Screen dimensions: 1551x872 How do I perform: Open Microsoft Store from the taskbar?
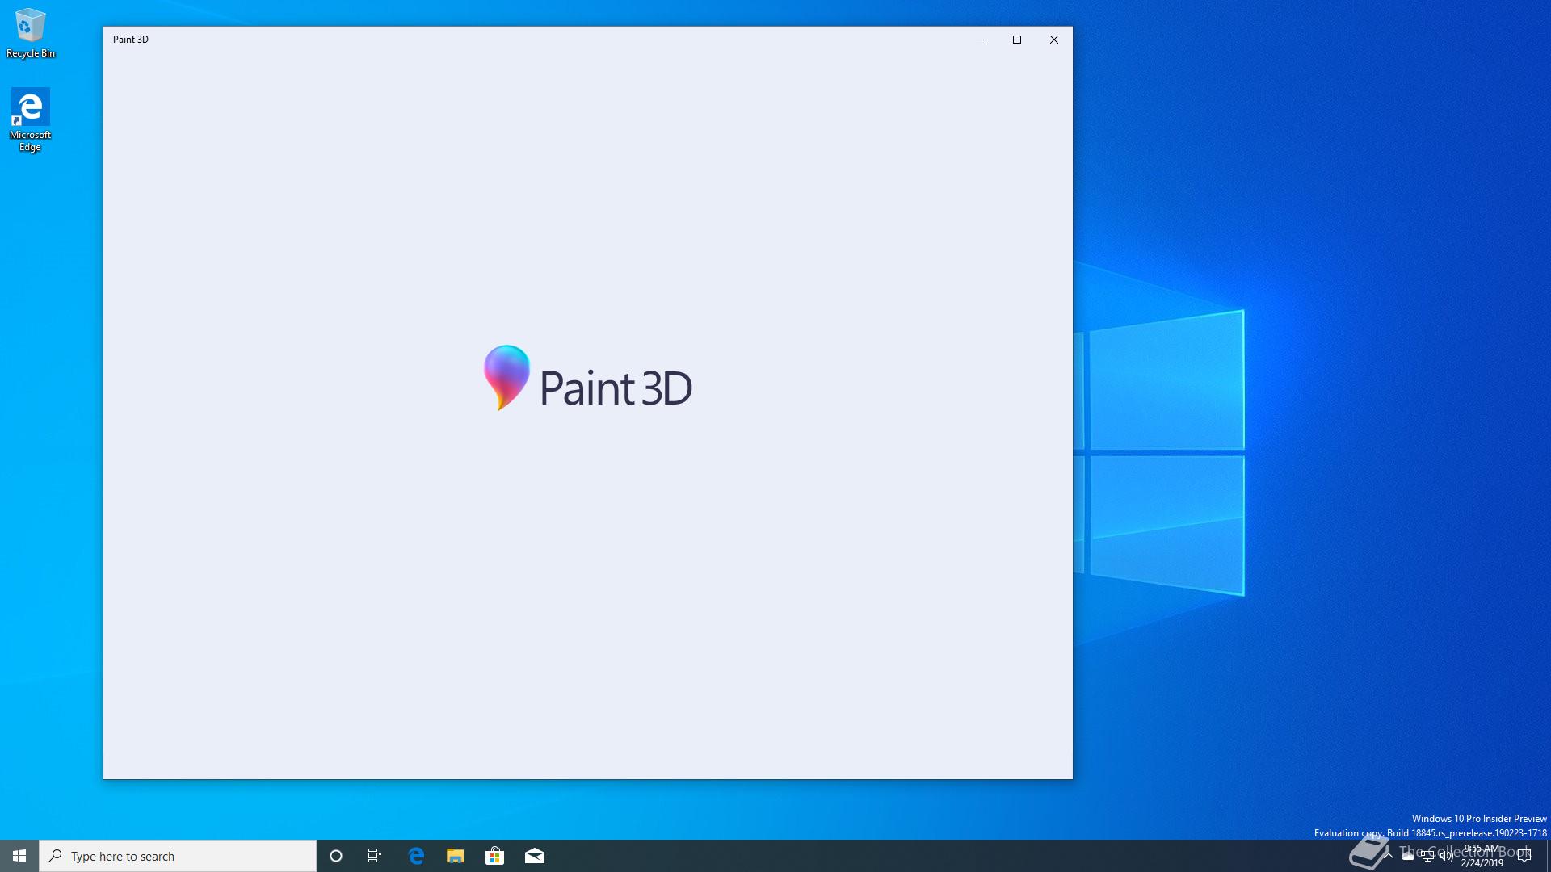[x=495, y=856]
